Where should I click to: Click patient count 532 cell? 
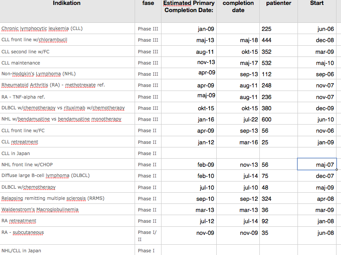[x=279, y=63]
